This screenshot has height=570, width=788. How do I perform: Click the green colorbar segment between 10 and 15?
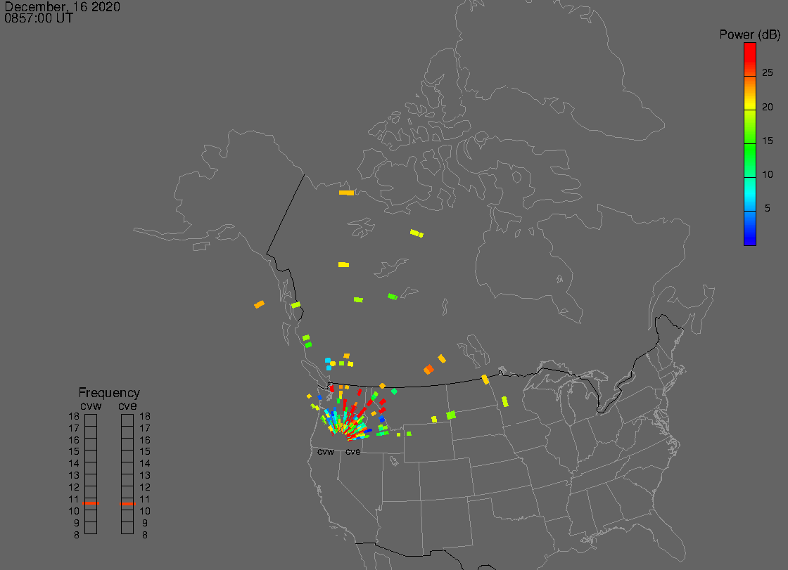click(x=750, y=161)
